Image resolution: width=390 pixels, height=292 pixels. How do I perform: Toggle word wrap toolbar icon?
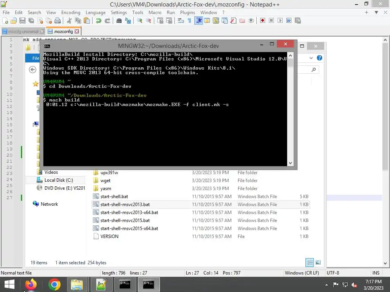(x=181, y=21)
